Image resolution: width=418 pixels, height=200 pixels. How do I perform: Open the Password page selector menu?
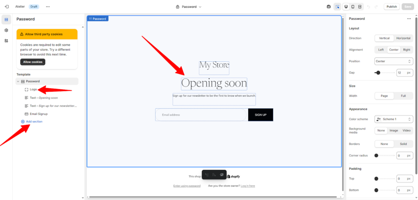coord(189,7)
